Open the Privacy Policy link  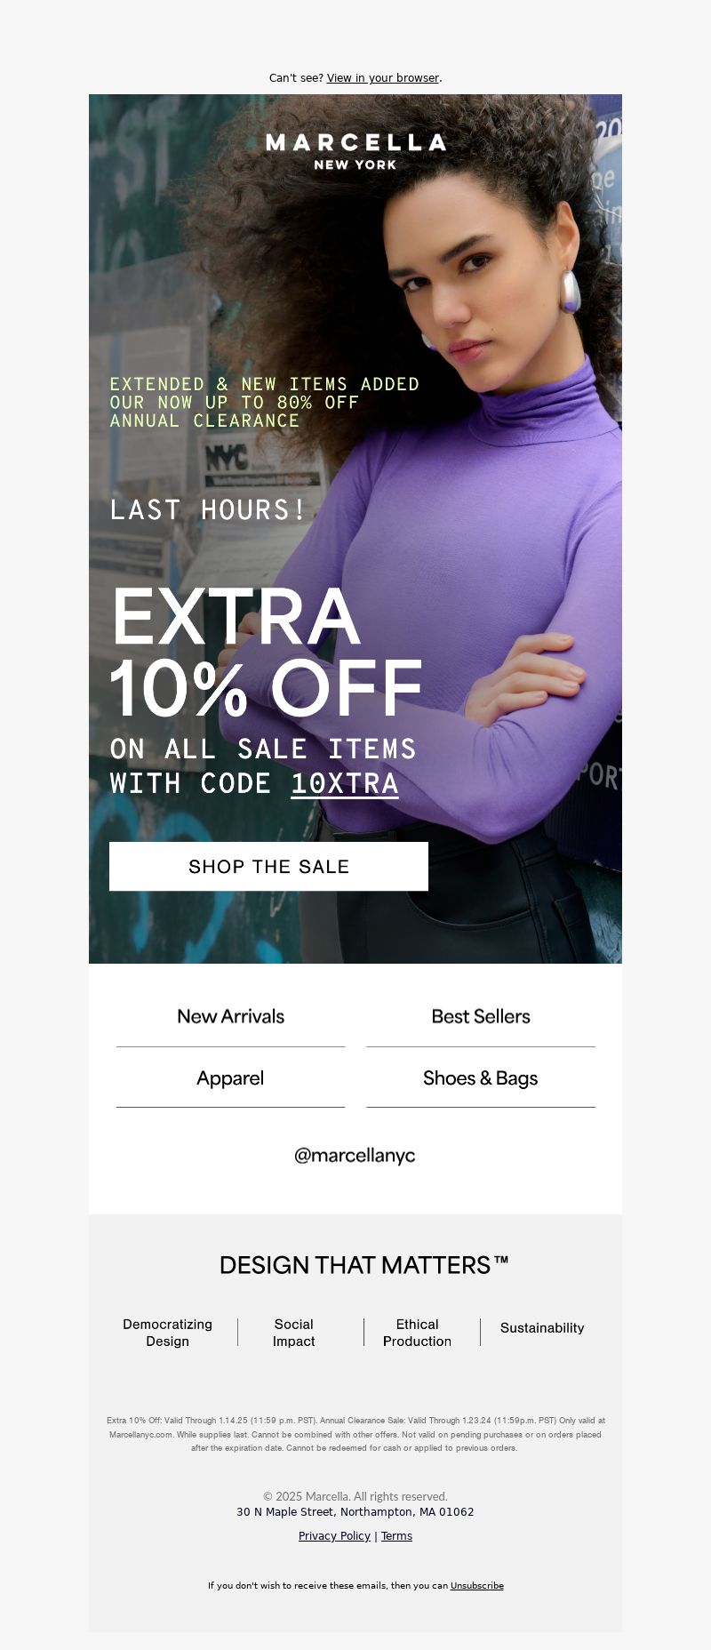pyautogui.click(x=334, y=1536)
